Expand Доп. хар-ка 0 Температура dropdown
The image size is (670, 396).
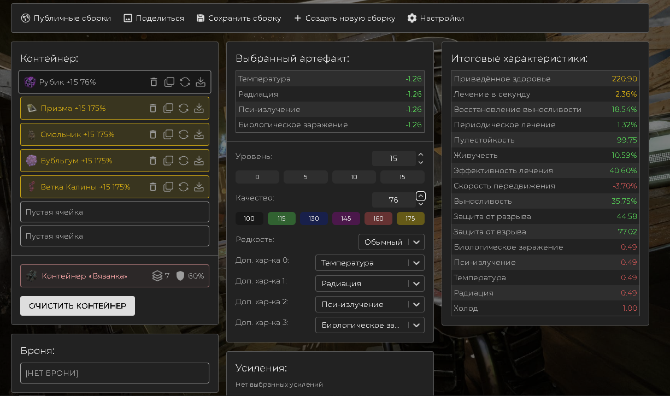pyautogui.click(x=369, y=263)
